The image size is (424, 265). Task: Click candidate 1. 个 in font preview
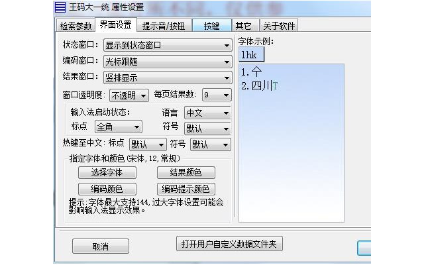click(252, 72)
